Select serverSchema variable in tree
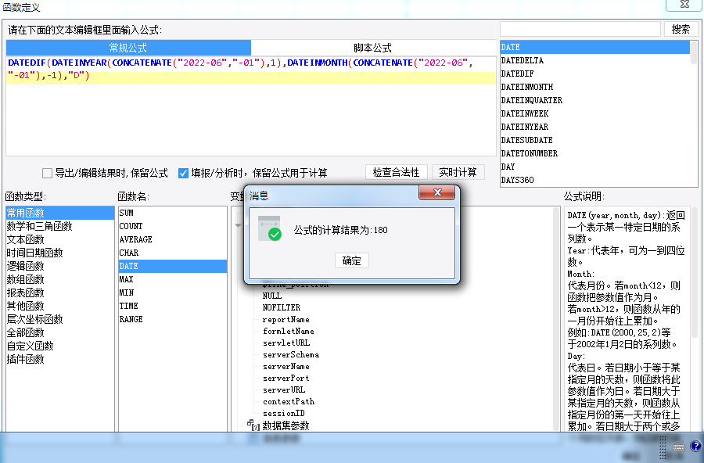 point(291,354)
